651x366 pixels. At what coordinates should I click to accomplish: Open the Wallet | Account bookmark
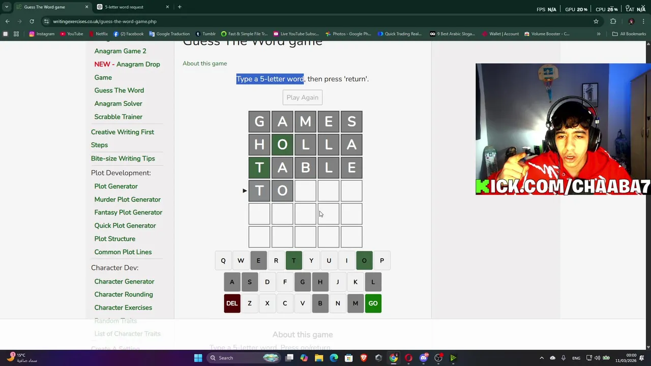(x=500, y=34)
